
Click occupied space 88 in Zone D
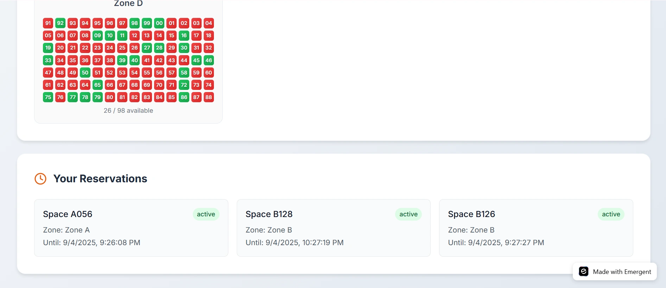click(x=209, y=97)
